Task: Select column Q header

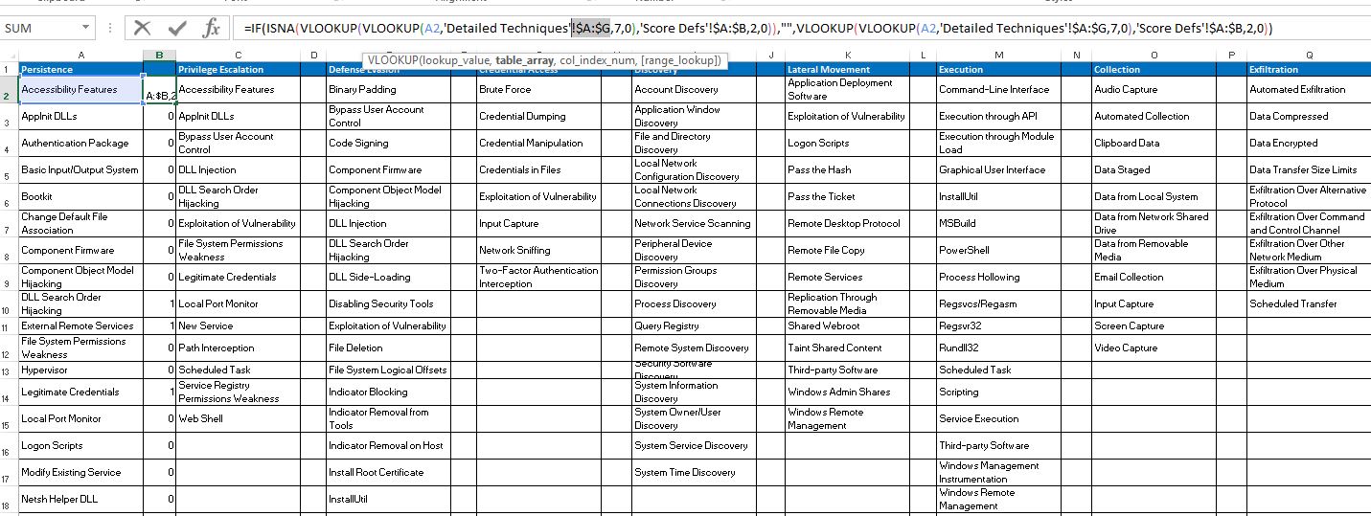Action: click(1309, 56)
